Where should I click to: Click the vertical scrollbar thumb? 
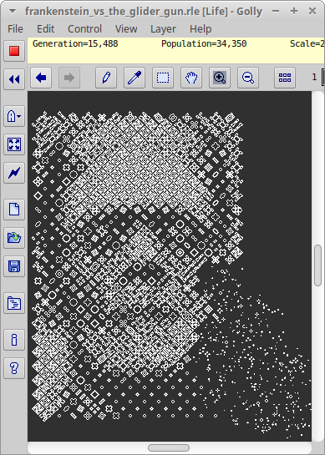coord(318,265)
